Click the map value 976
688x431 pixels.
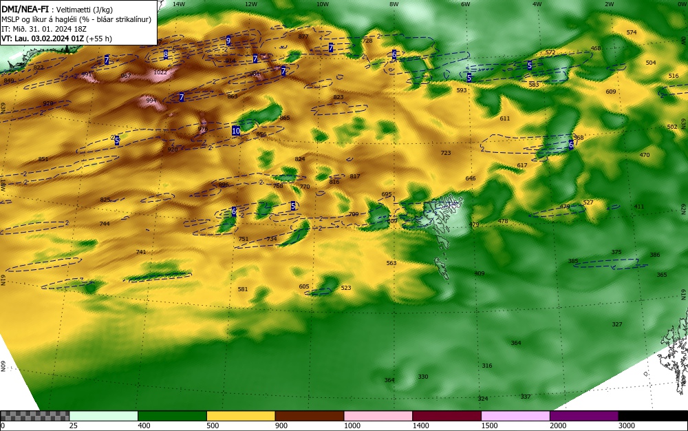pyautogui.click(x=203, y=129)
